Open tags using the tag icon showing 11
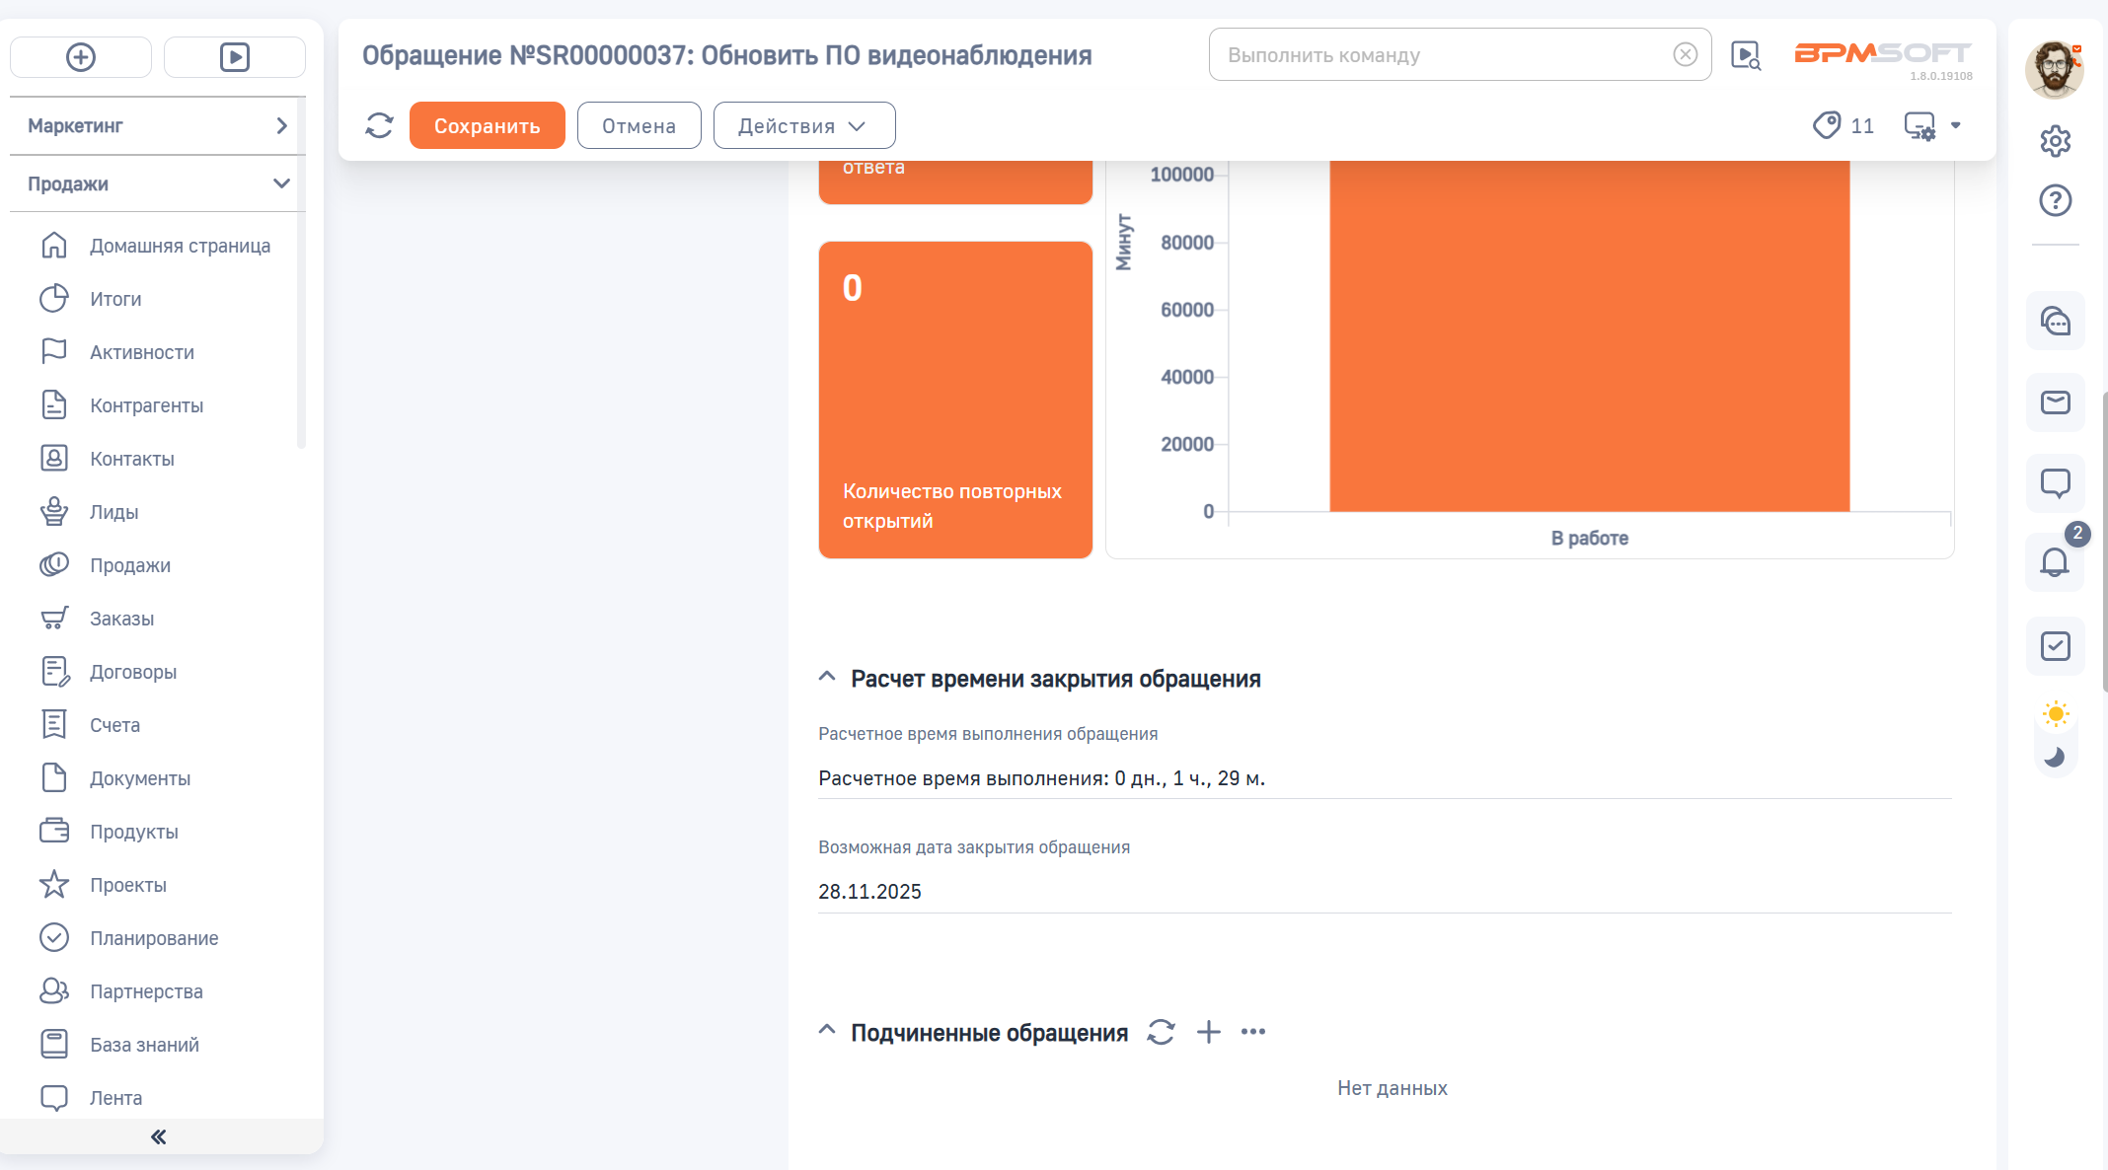Viewport: 2108px width, 1170px height. [x=1827, y=125]
